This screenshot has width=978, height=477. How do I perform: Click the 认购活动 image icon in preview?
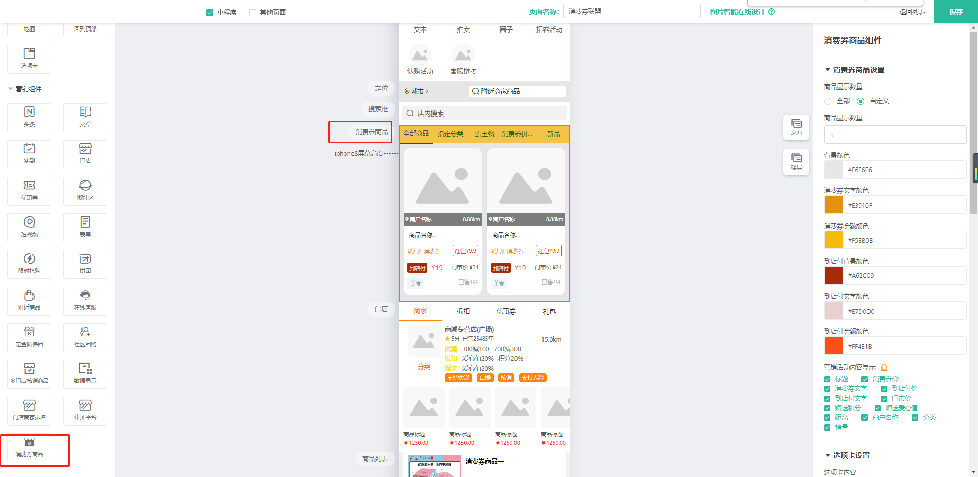[420, 54]
